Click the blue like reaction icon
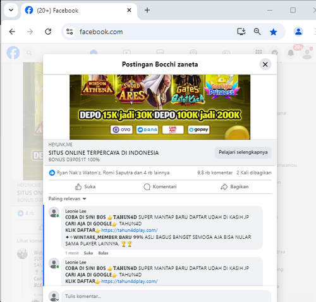Viewport: 316px width, 302px height. point(52,172)
